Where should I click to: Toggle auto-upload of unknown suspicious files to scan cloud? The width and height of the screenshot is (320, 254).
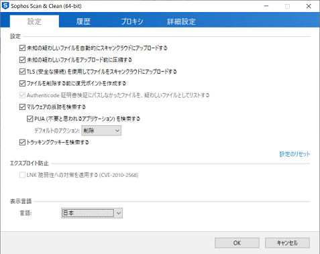pos(22,48)
